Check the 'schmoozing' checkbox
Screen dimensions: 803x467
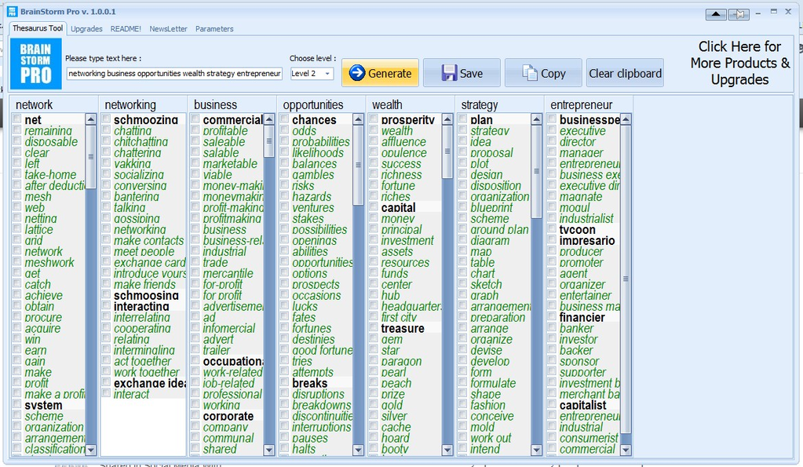(106, 119)
